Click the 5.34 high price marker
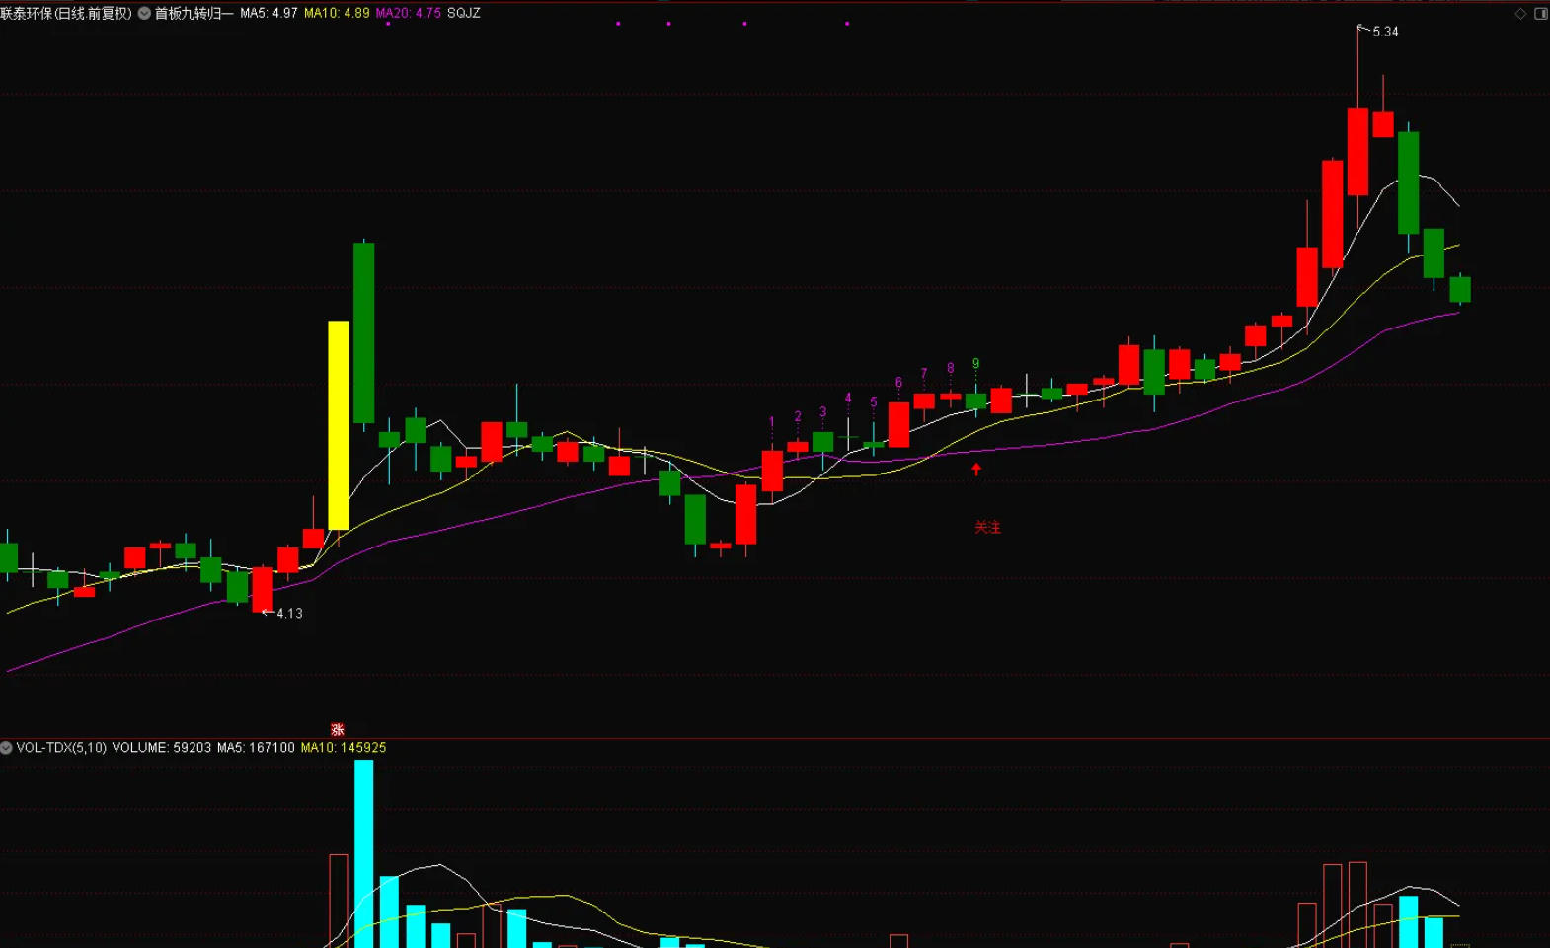The height and width of the screenshot is (948, 1550). pos(1384,32)
